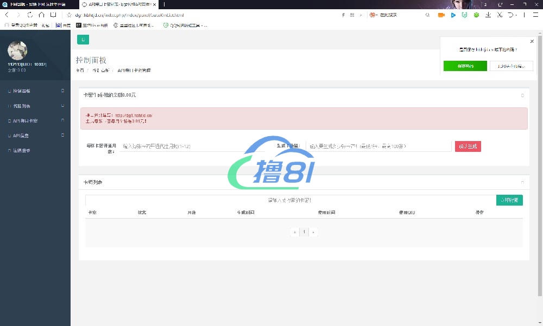This screenshot has height=326, width=543.
Task: Click the green search button in card list
Action: coord(509,200)
